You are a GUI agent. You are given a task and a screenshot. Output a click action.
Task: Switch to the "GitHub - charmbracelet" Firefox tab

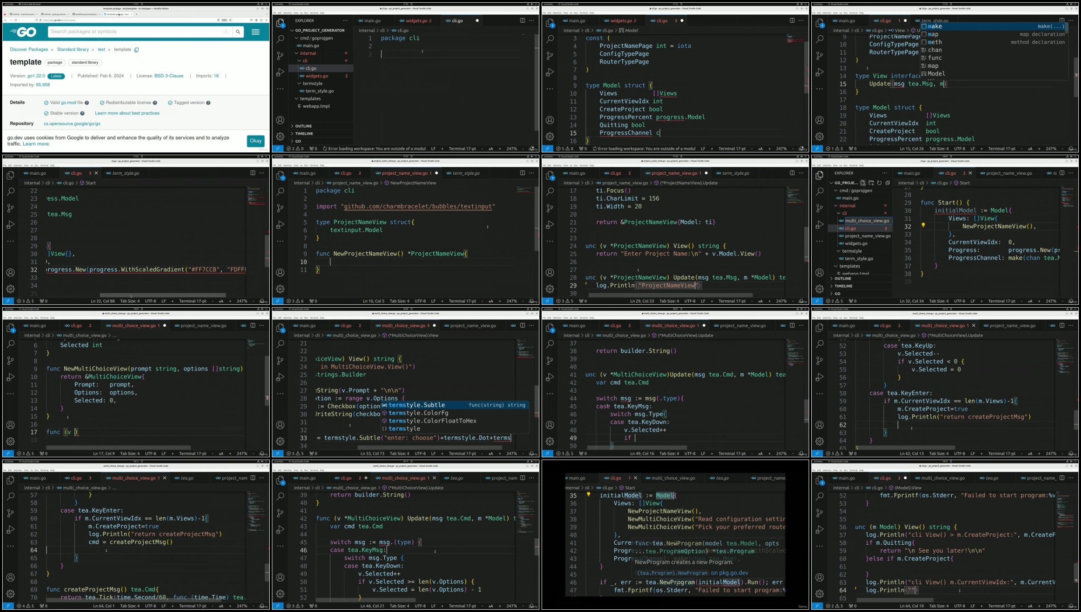click(x=23, y=14)
